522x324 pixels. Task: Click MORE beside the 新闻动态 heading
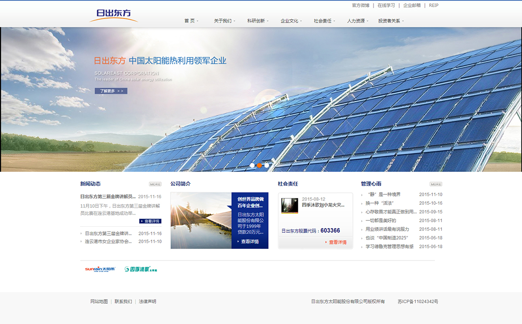point(155,184)
